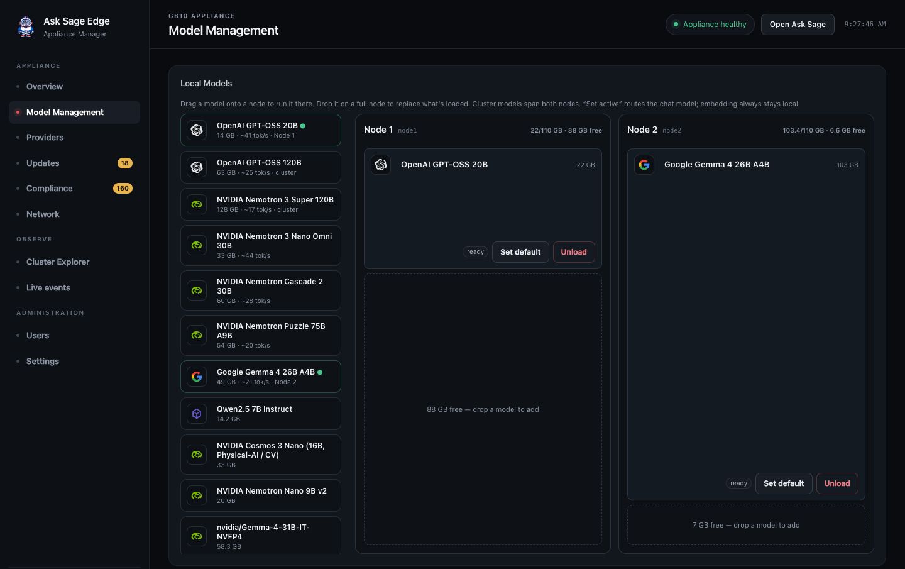The height and width of the screenshot is (569, 905).
Task: Select the Qwen2.5 7B Instruct model name
Action: pyautogui.click(x=255, y=409)
